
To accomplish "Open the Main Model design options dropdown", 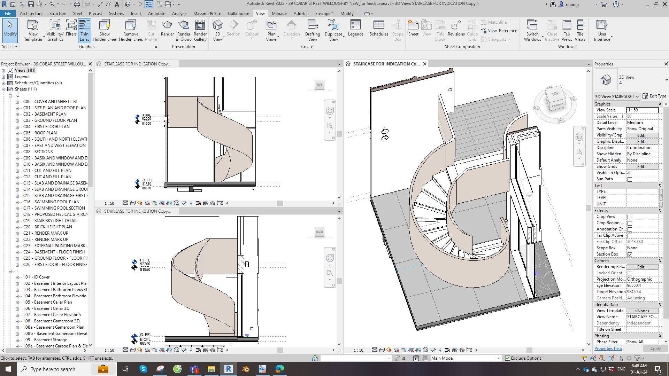I will 499,358.
